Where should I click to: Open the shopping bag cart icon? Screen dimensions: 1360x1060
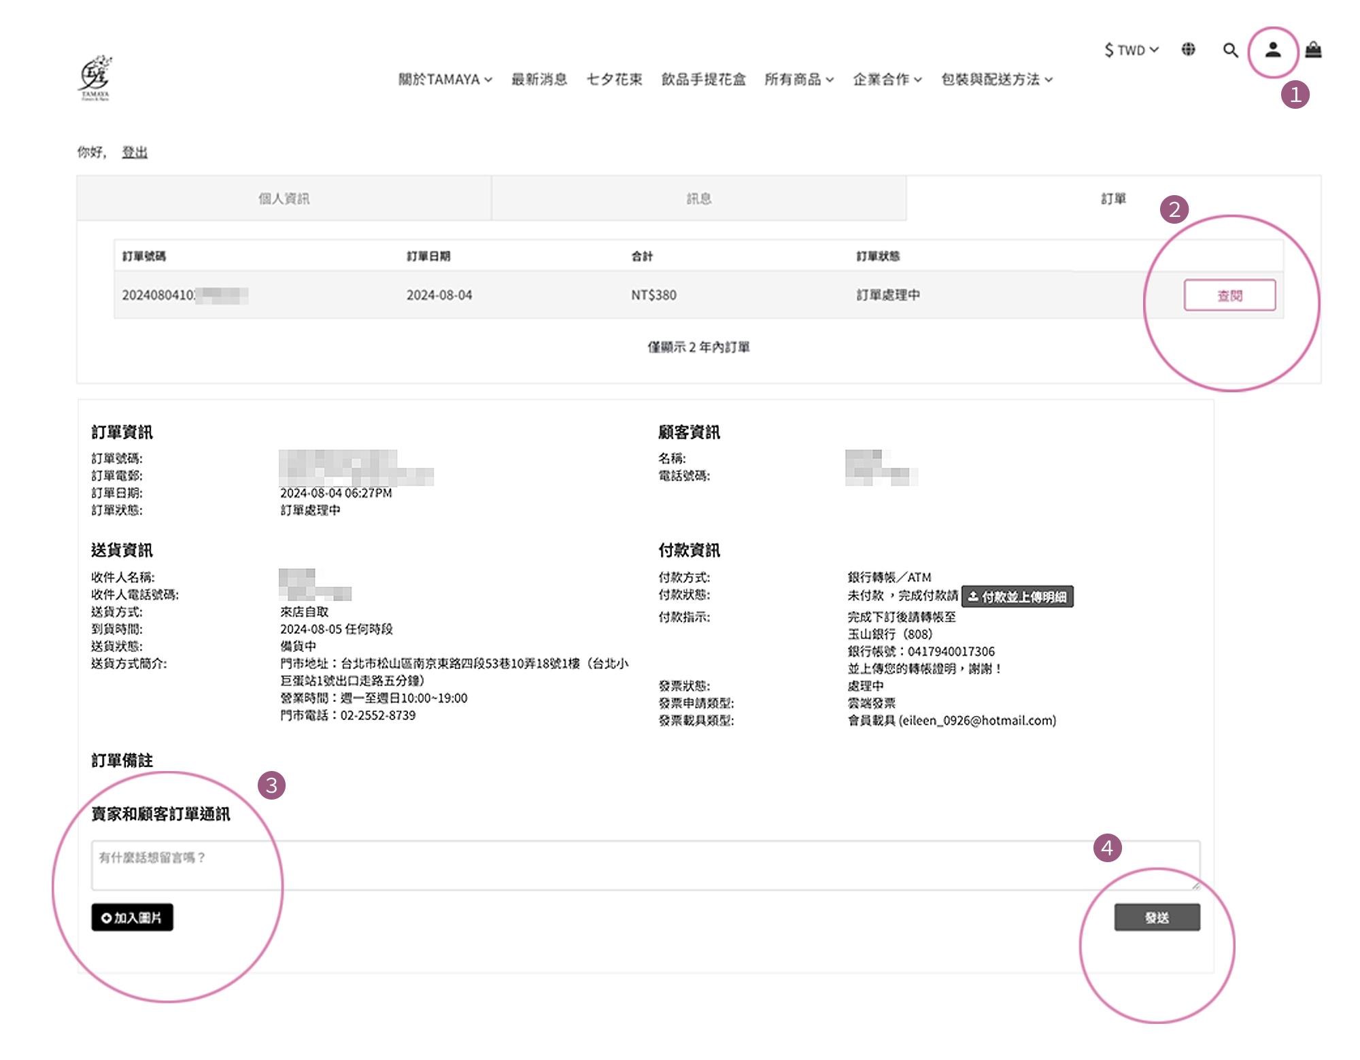tap(1313, 50)
